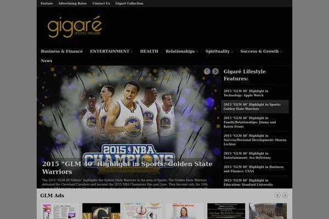The image size is (329, 219).
Task: Open Technology: Apple Watch highlight
Action: point(246,93)
